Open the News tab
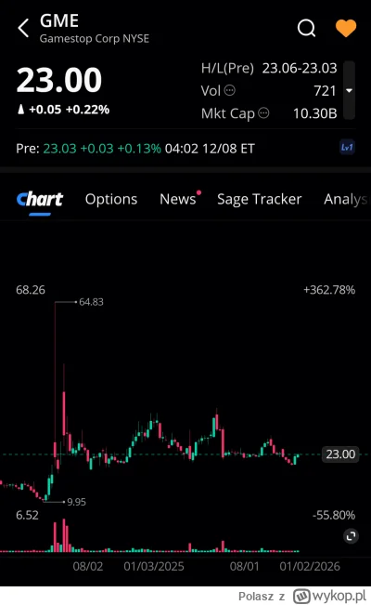This screenshot has height=605, width=371. point(178,199)
